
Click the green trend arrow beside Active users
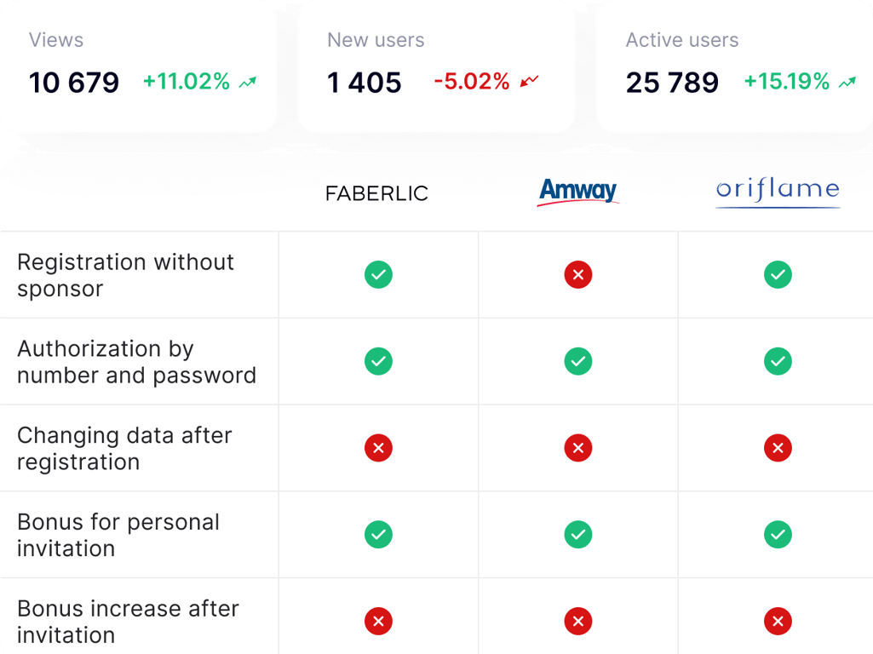[847, 83]
